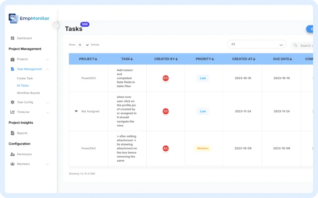This screenshot has width=318, height=198.
Task: Click the Dashboard sidebar icon
Action: click(12, 38)
